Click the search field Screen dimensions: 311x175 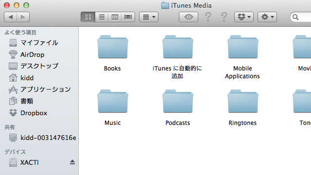click(x=300, y=17)
